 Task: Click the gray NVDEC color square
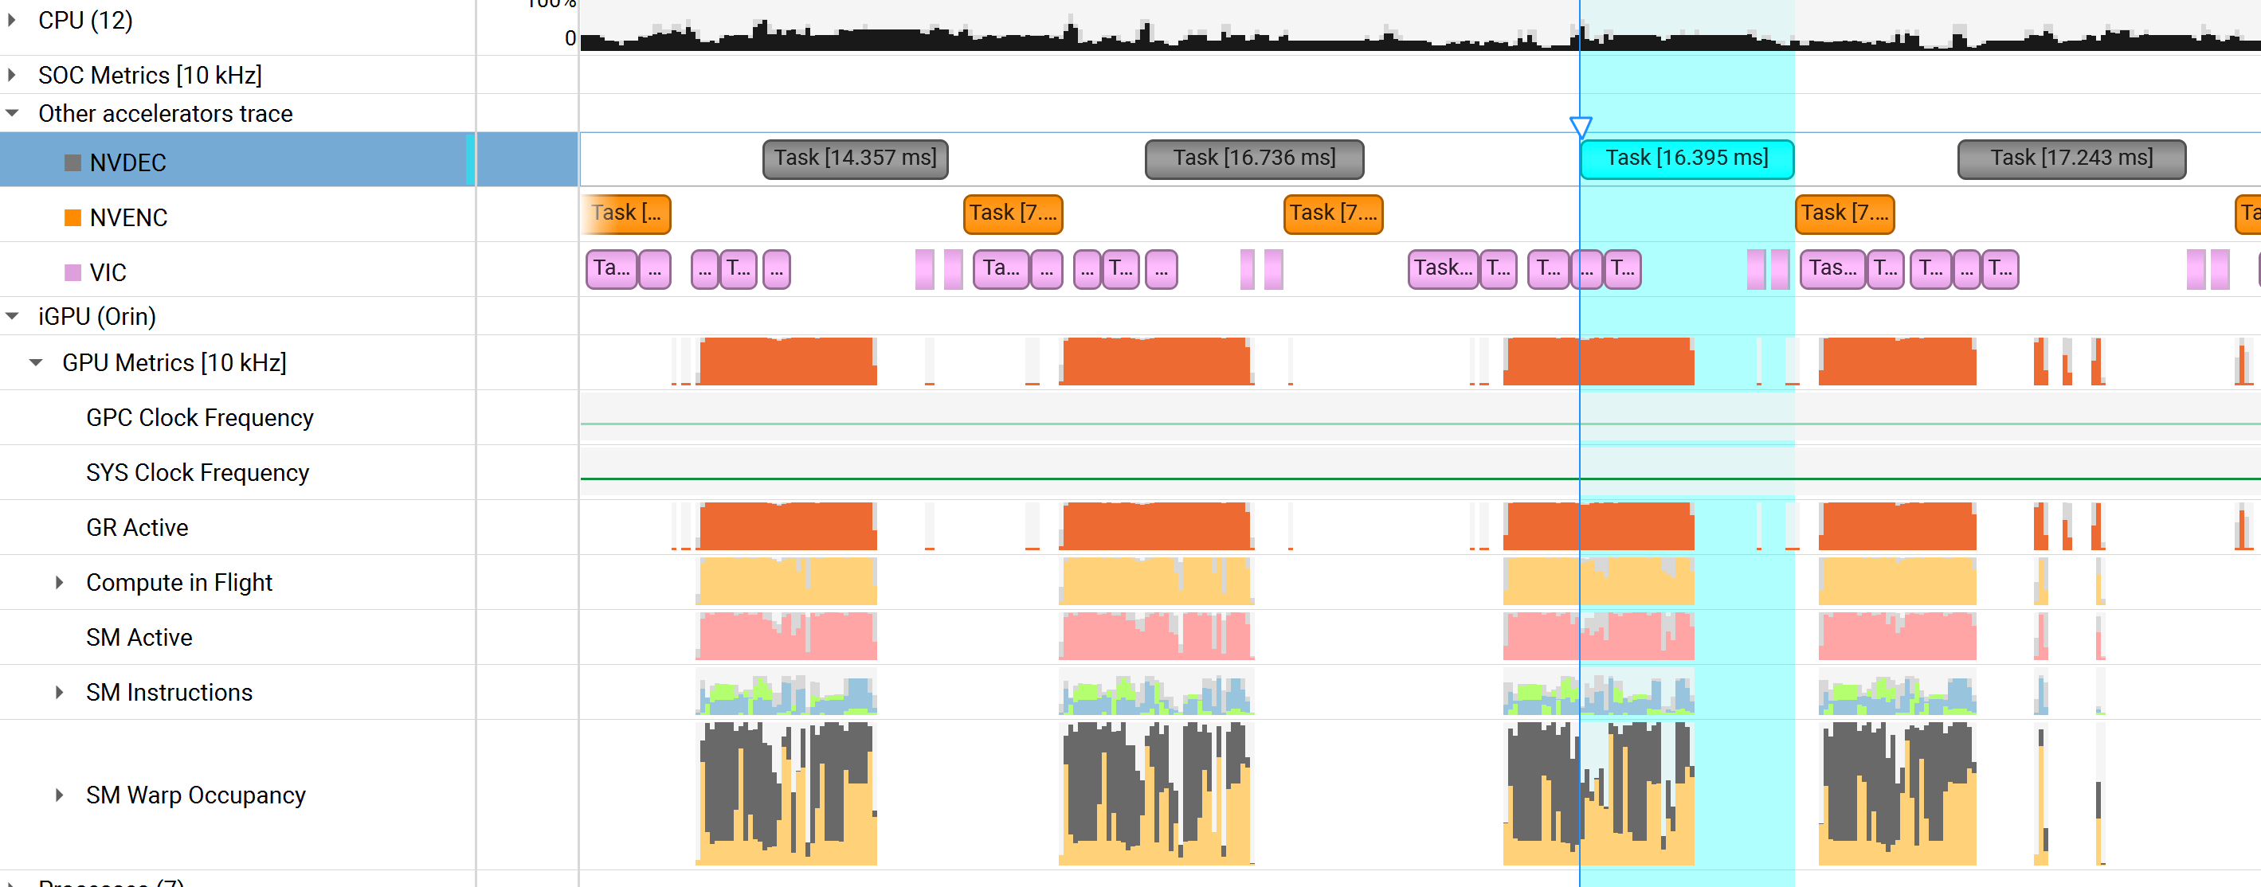72,162
